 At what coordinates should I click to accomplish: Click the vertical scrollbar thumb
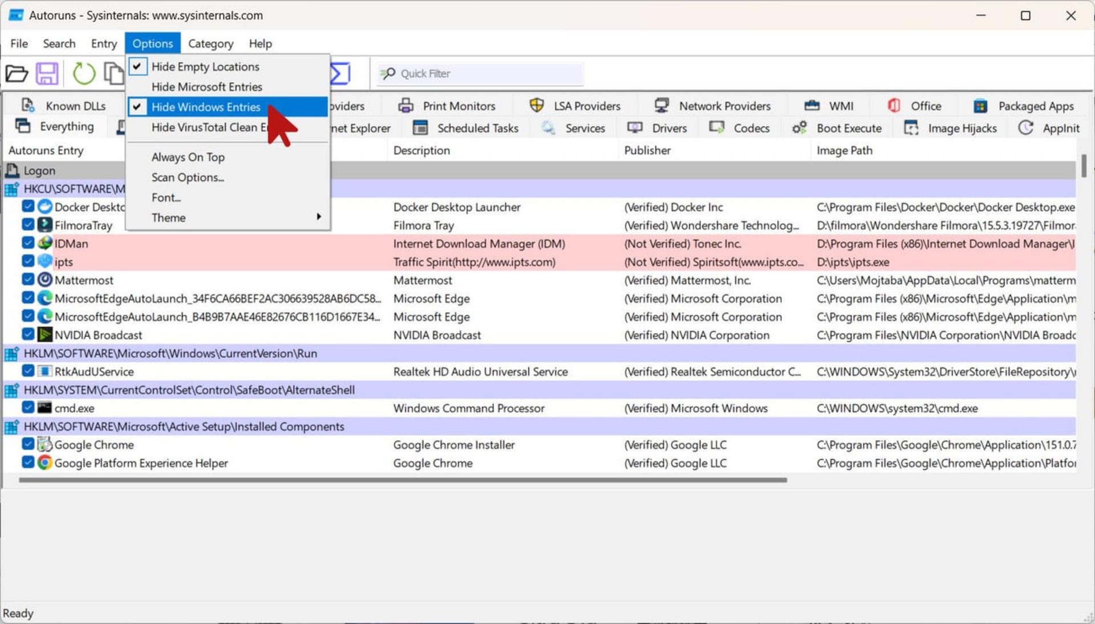1084,166
